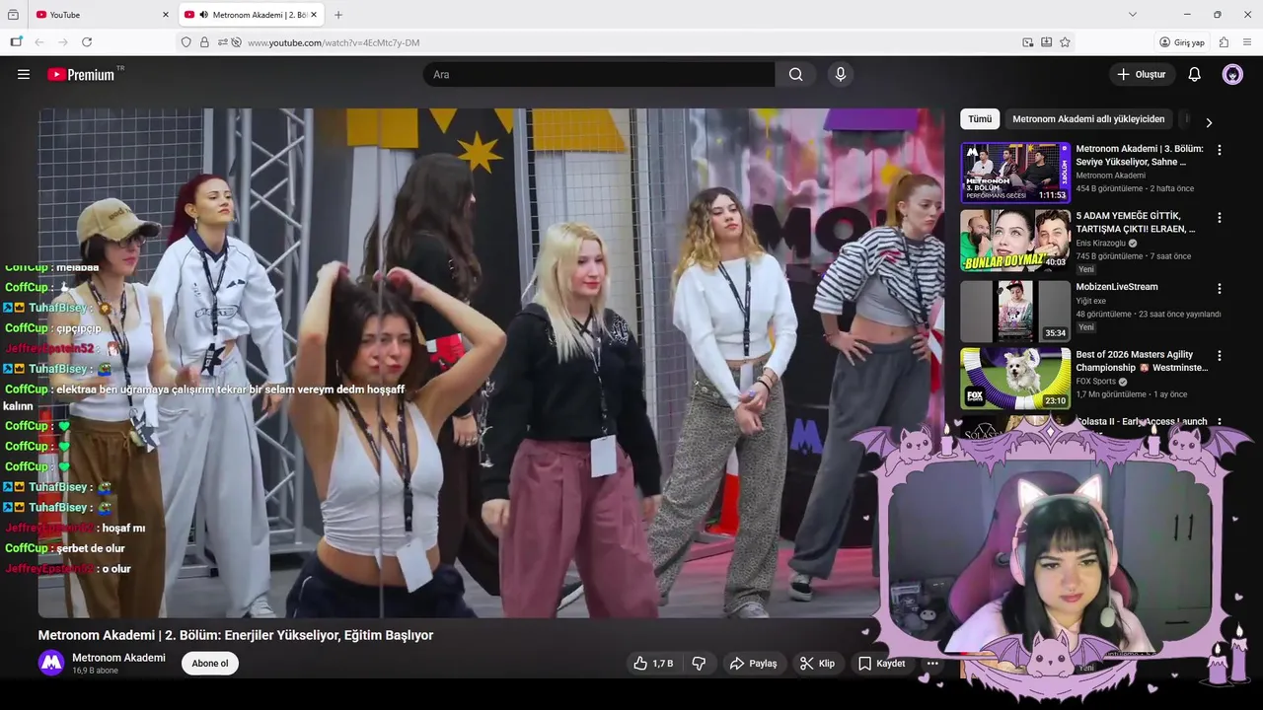The height and width of the screenshot is (710, 1263).
Task: Open options for Best of 2026 Masters Agility video
Action: point(1220,355)
